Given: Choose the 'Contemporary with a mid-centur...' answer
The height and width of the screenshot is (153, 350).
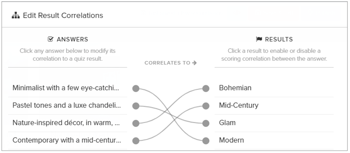Looking at the screenshot, I should tap(68, 141).
